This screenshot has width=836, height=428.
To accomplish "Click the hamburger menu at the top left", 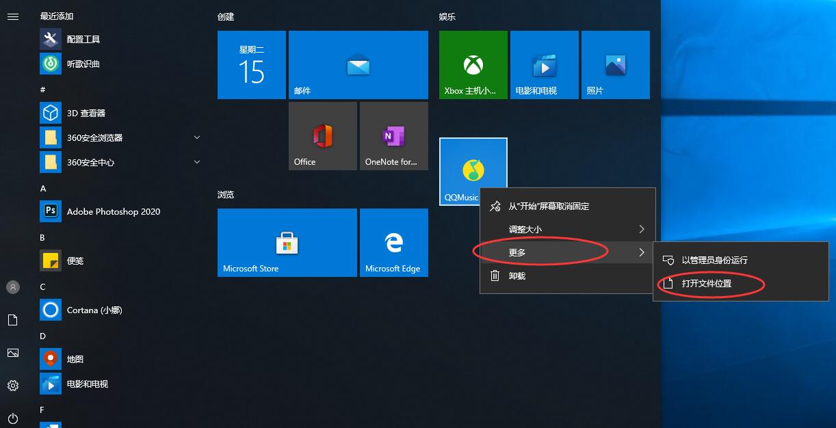I will coord(13,16).
